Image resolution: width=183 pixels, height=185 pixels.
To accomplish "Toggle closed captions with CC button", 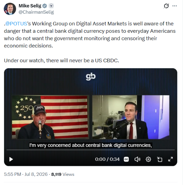I will (x=126, y=159).
